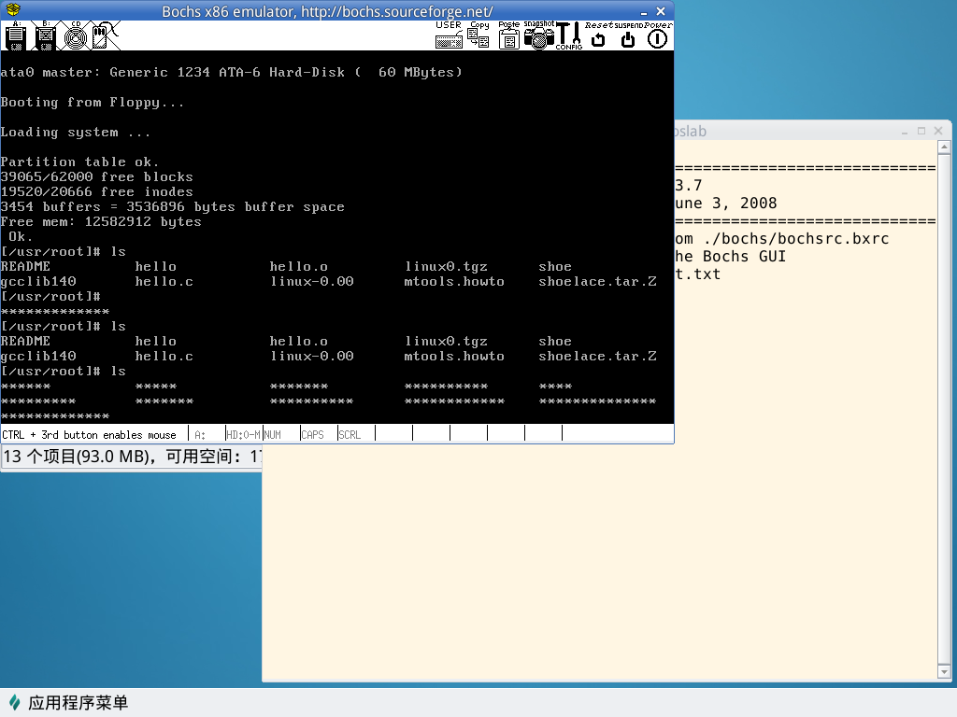Click the floppy A: drive icon

(x=16, y=36)
